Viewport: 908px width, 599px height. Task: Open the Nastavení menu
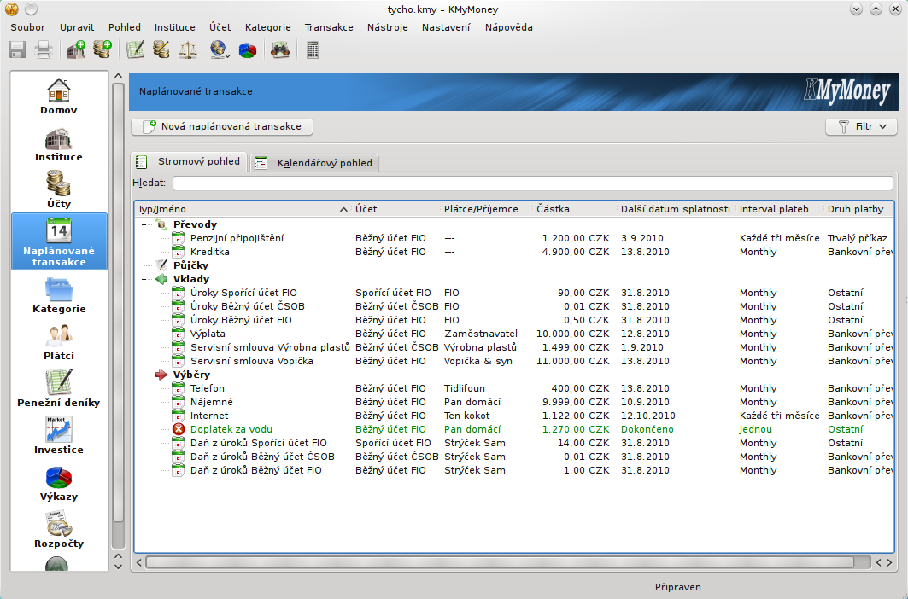[x=446, y=27]
